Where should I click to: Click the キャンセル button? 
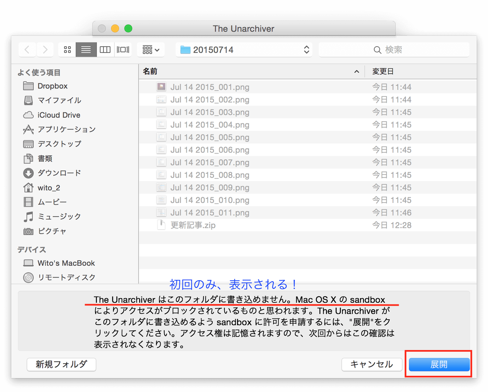click(x=372, y=364)
